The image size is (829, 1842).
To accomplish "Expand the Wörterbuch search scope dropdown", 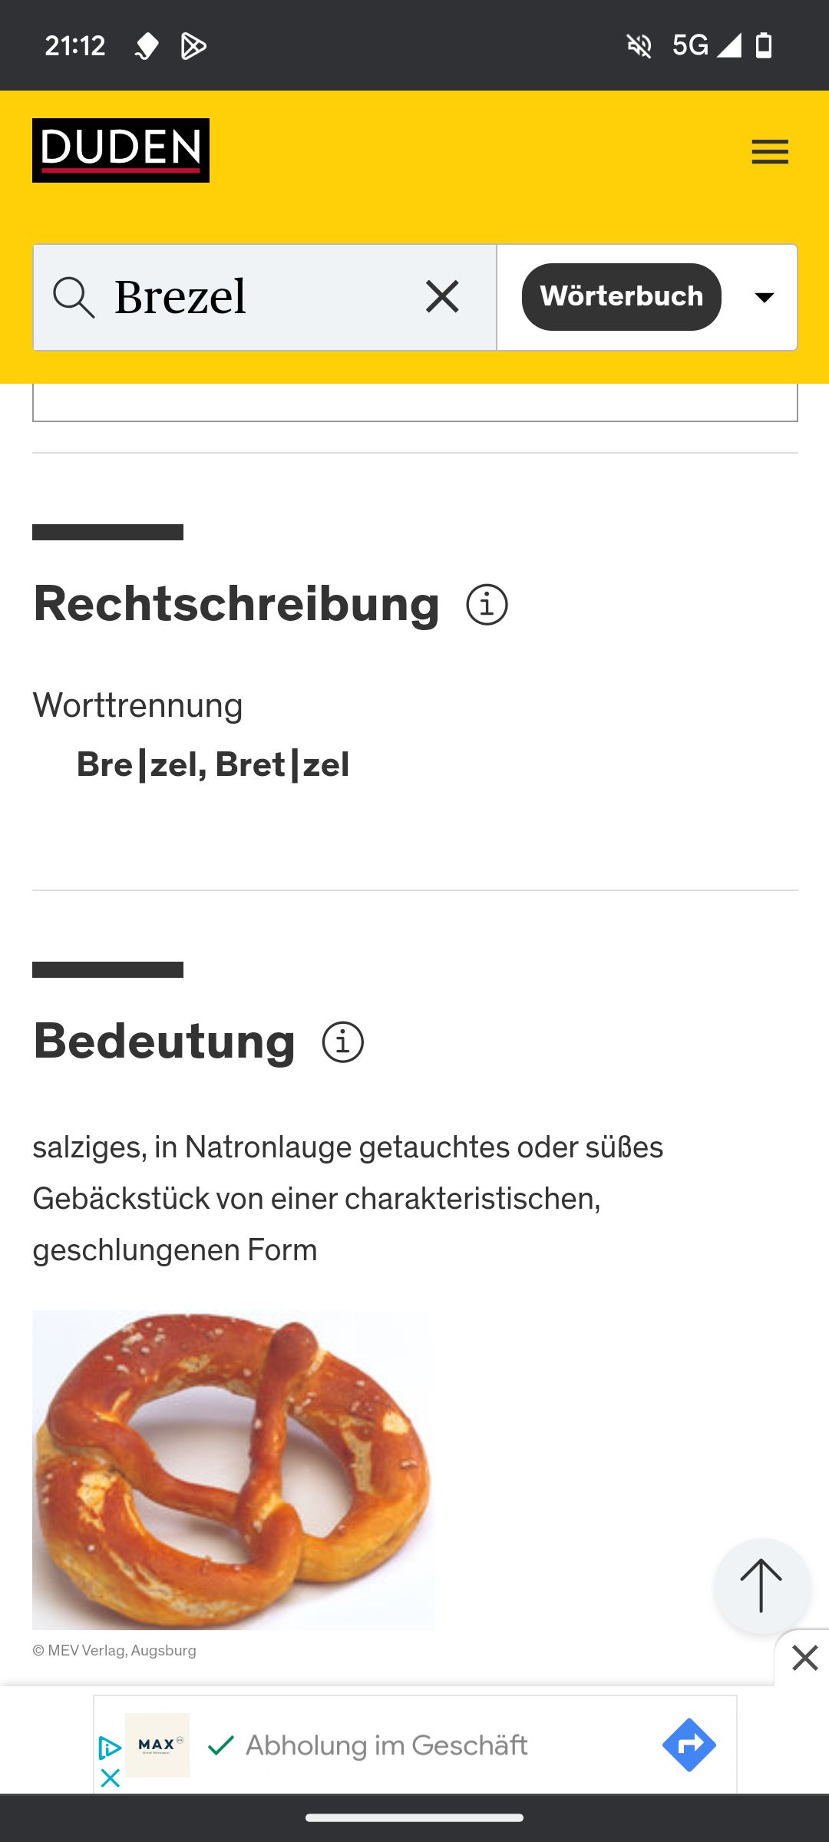I will pos(764,297).
